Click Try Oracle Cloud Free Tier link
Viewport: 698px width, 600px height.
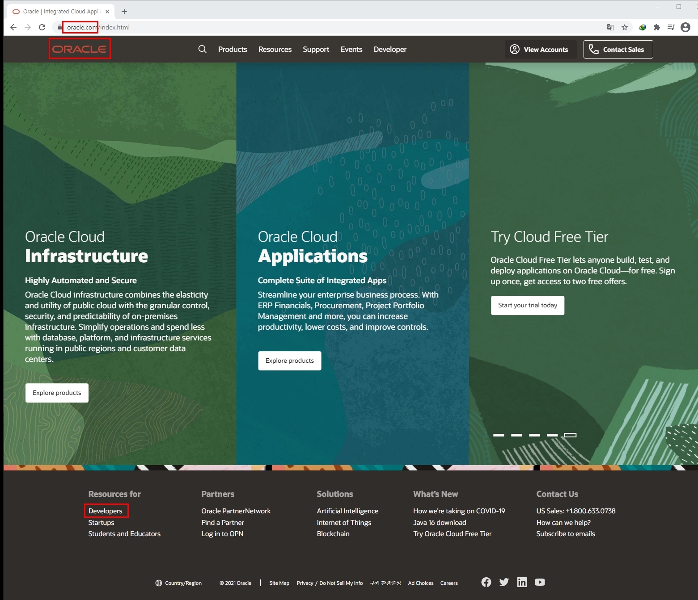[x=452, y=533]
